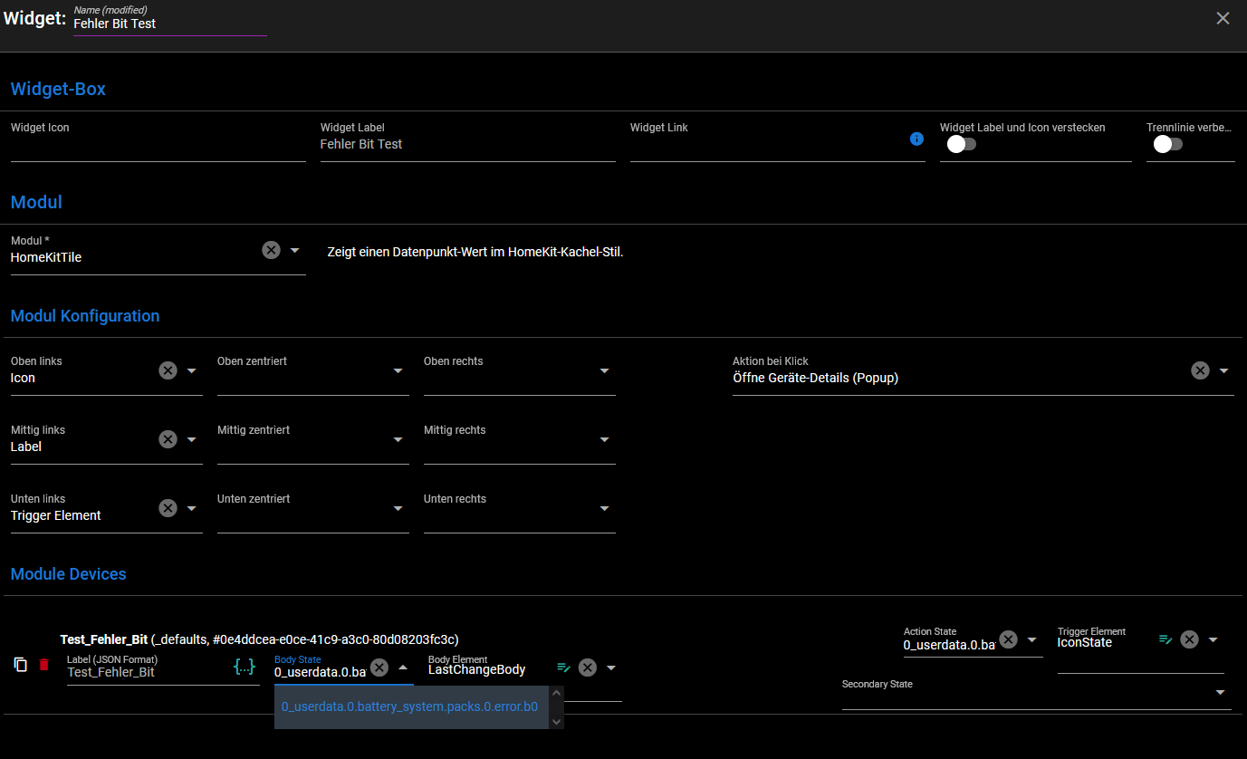Open the Unten rechts dropdown

tap(605, 508)
